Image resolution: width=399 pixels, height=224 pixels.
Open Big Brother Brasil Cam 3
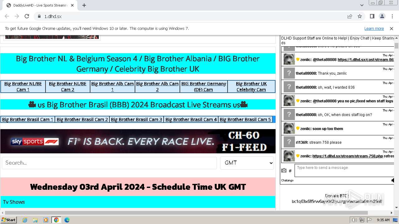click(x=137, y=119)
